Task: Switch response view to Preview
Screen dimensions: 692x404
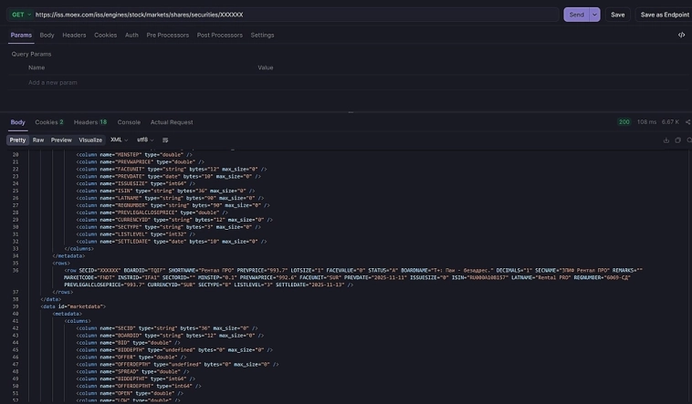Action: [x=61, y=140]
